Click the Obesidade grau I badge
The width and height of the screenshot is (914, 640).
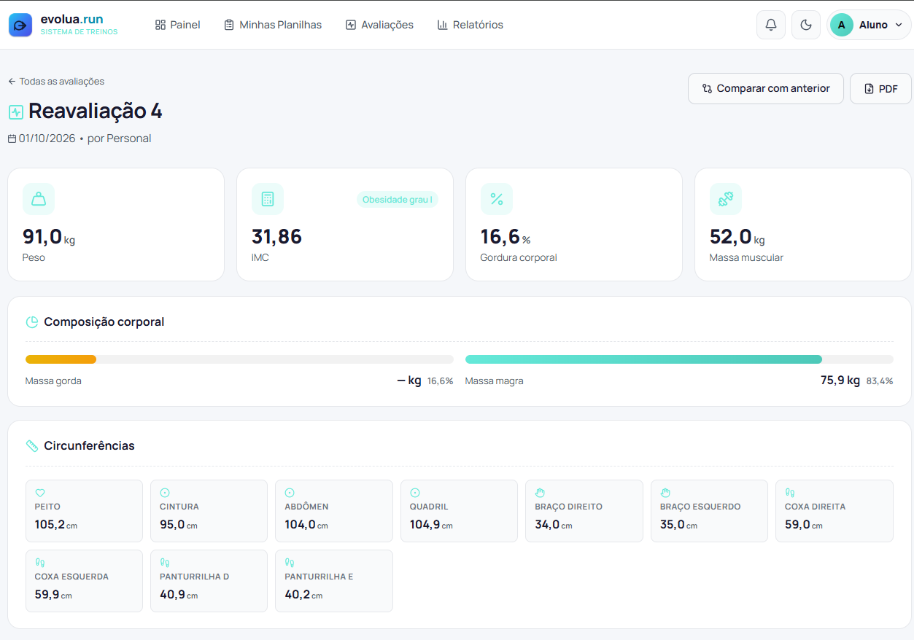coord(398,200)
